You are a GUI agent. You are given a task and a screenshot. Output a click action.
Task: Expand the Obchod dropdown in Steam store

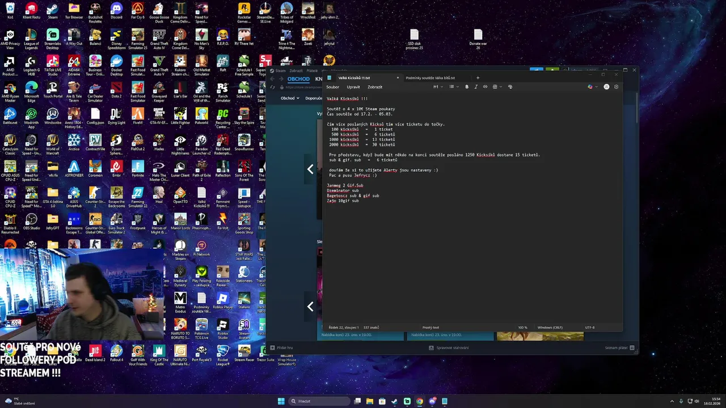pos(290,98)
